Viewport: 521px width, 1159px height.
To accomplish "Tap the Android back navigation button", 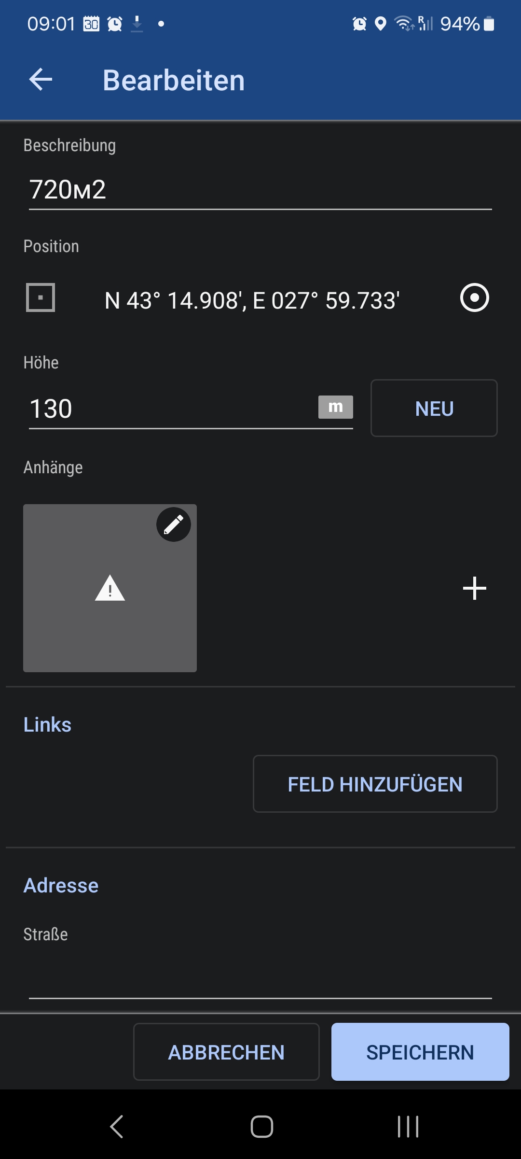I will click(x=117, y=1127).
